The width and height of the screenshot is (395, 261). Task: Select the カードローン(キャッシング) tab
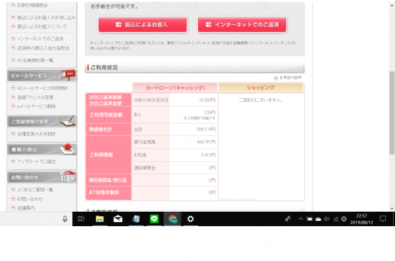pyautogui.click(x=175, y=88)
